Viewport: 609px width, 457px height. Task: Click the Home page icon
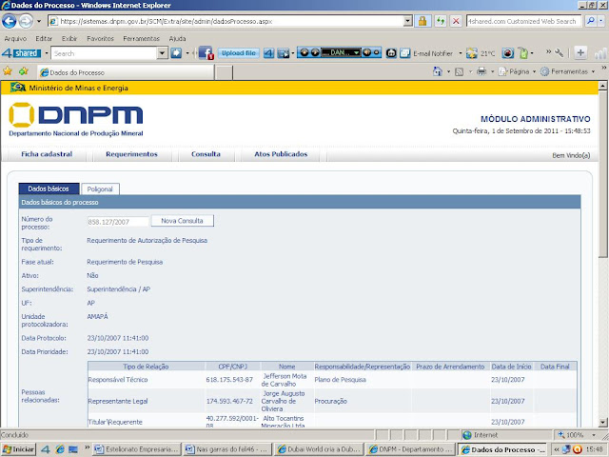tap(438, 71)
